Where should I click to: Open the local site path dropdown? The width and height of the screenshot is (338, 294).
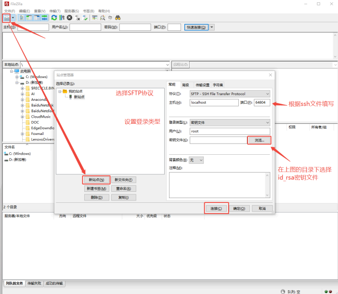[168, 65]
